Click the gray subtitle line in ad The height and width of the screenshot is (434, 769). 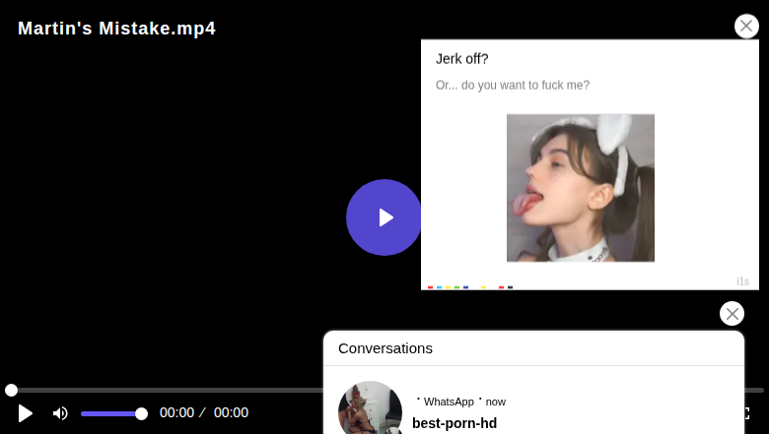(513, 86)
